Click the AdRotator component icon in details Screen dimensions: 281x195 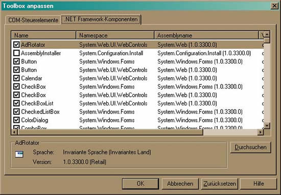19,154
